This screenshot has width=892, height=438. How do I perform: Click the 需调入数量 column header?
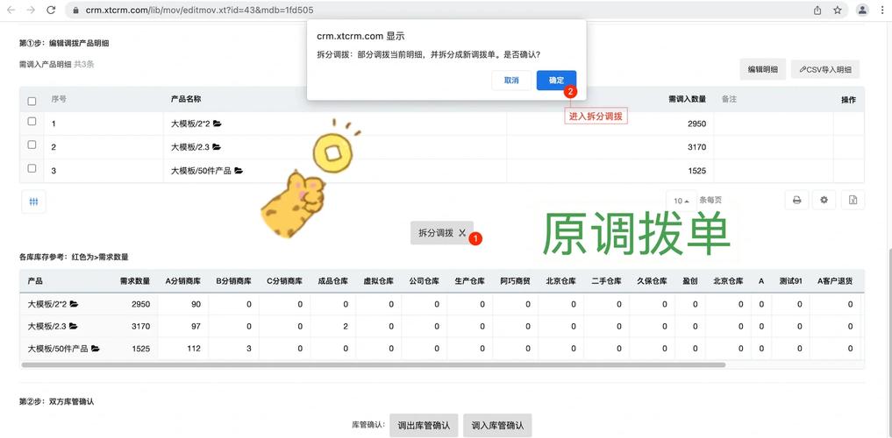688,99
